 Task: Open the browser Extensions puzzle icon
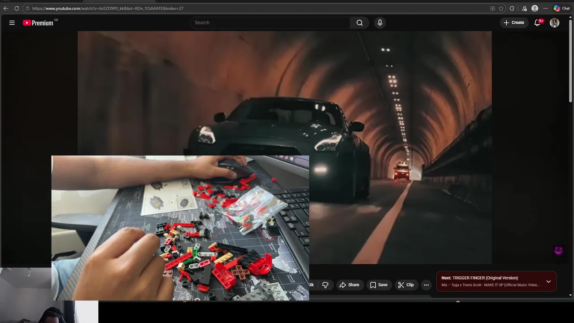point(512,8)
